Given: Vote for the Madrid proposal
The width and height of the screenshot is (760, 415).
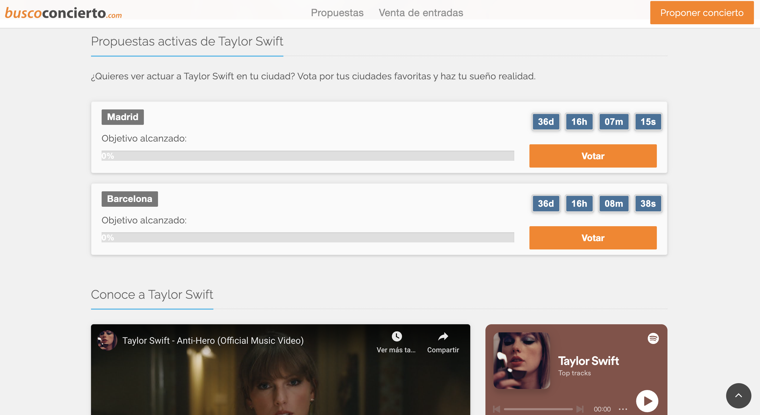Looking at the screenshot, I should (x=593, y=156).
